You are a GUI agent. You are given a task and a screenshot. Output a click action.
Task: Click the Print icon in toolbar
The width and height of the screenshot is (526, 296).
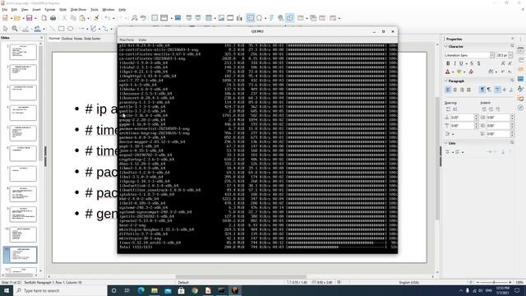[53, 18]
